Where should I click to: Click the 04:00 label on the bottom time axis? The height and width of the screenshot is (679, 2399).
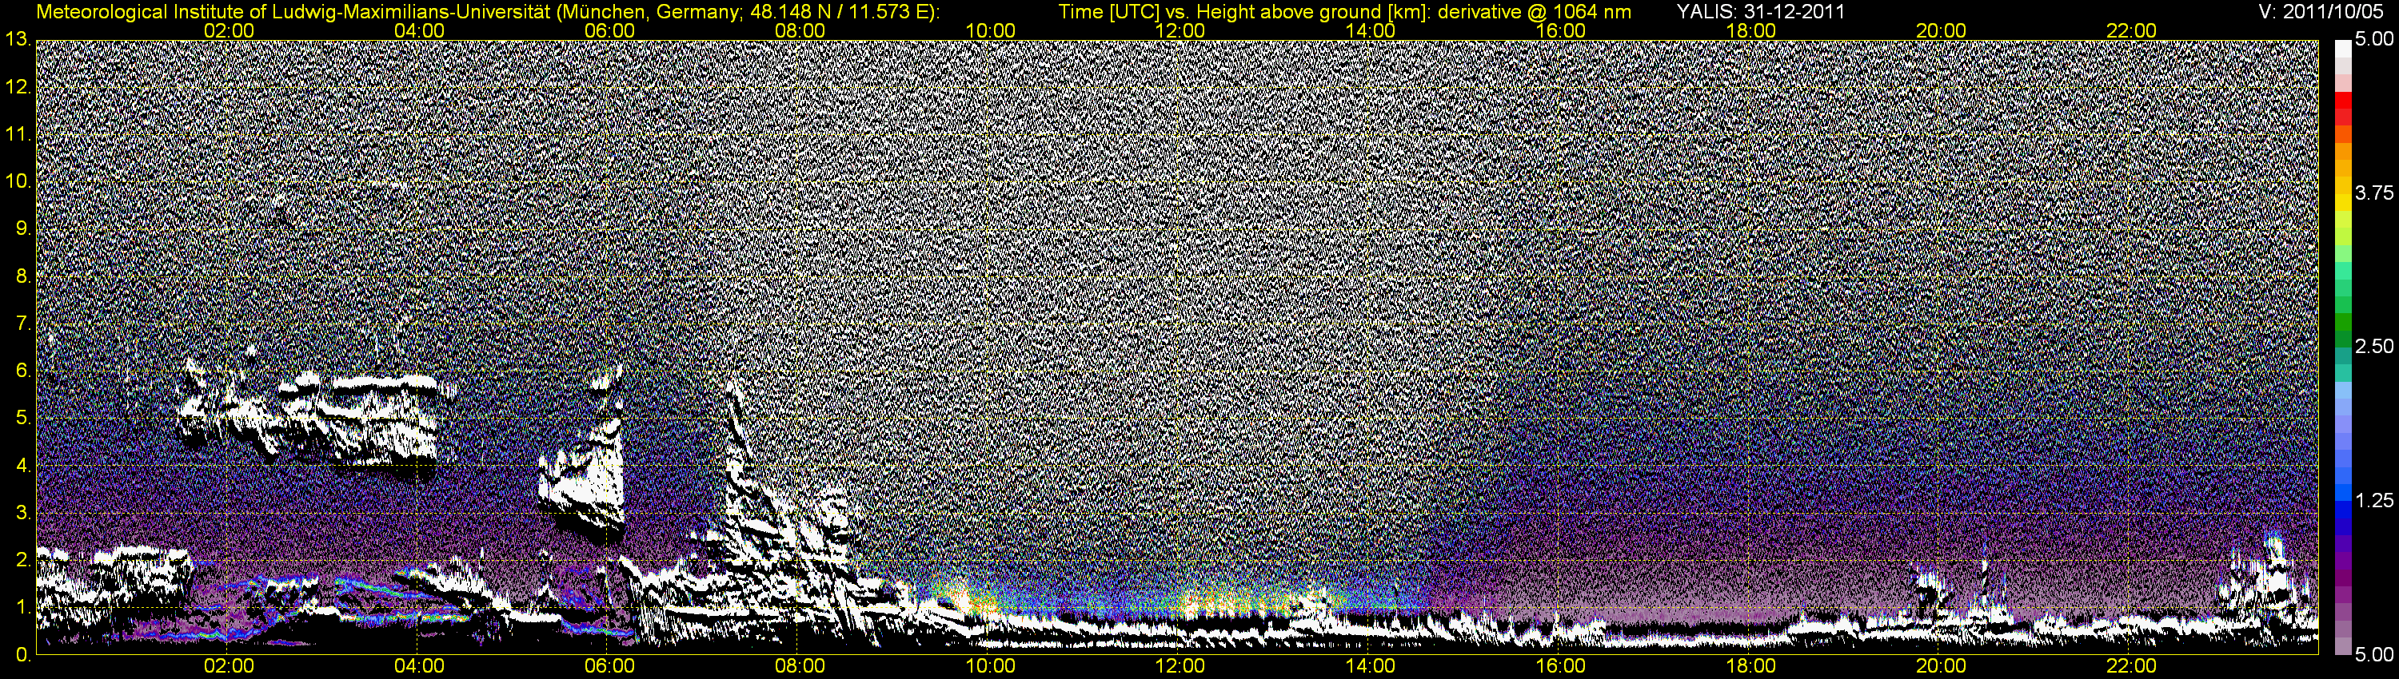click(x=419, y=666)
